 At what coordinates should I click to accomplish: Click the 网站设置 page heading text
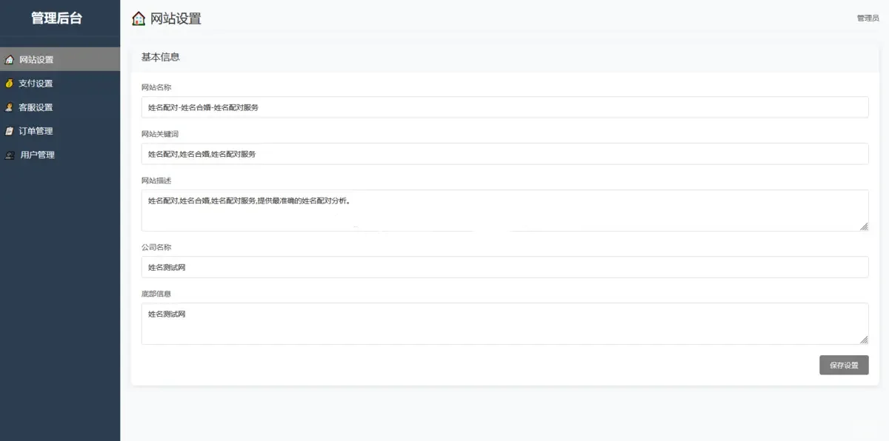click(176, 18)
